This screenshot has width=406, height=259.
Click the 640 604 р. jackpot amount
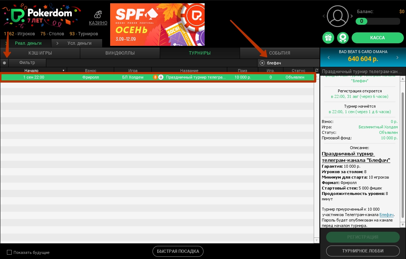click(x=363, y=59)
